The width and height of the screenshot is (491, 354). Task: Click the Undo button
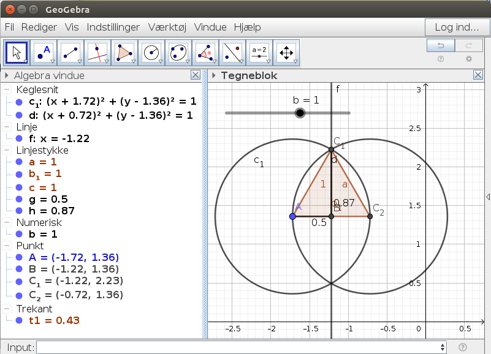441,46
